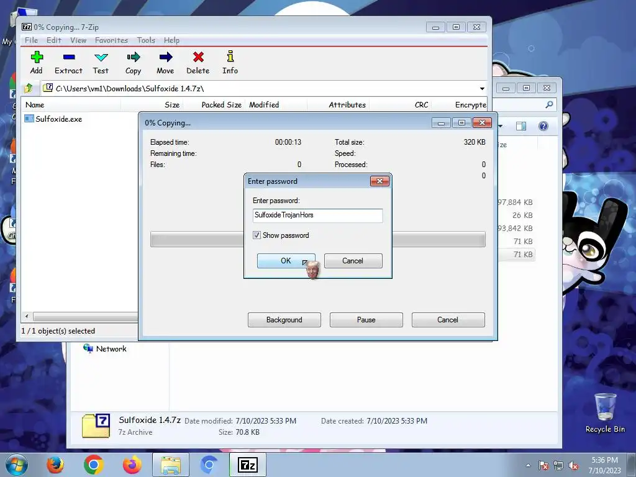Click the archive path address field
Image resolution: width=636 pixels, height=477 pixels.
pyautogui.click(x=265, y=88)
